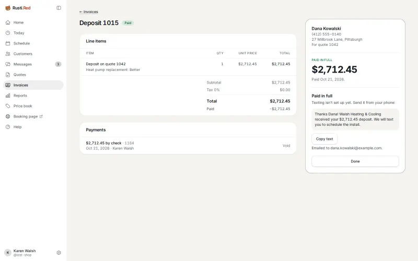Open the Customers page
The width and height of the screenshot is (418, 261).
[x=33, y=54]
